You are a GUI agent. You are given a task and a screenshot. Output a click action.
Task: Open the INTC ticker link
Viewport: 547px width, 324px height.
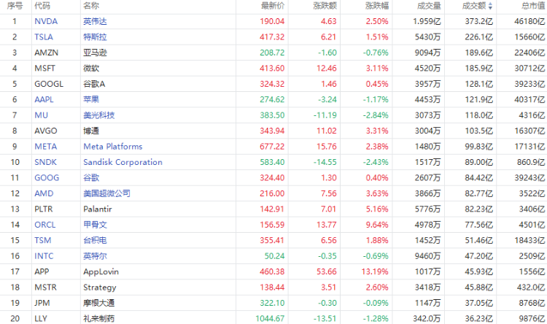pos(44,256)
